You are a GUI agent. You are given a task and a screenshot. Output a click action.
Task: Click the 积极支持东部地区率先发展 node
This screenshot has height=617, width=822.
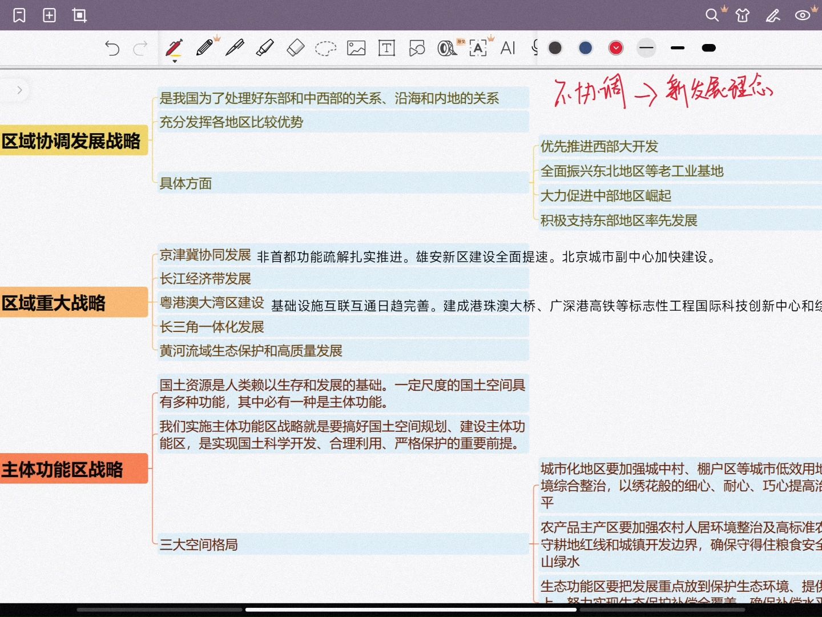click(680, 220)
